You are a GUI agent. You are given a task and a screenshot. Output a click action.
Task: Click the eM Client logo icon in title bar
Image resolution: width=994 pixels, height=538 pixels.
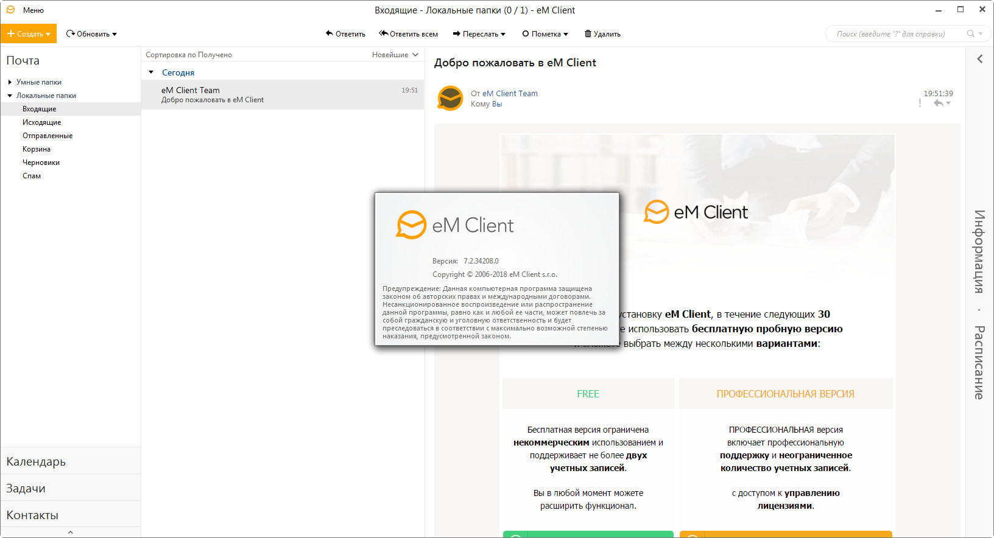tap(10, 10)
